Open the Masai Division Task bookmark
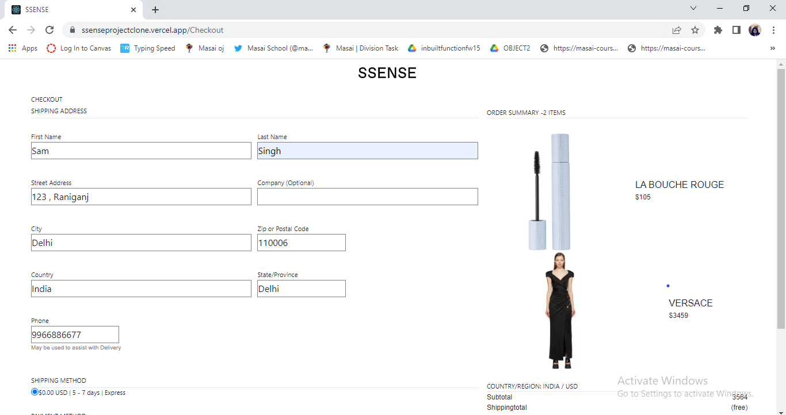786x415 pixels. pos(360,48)
